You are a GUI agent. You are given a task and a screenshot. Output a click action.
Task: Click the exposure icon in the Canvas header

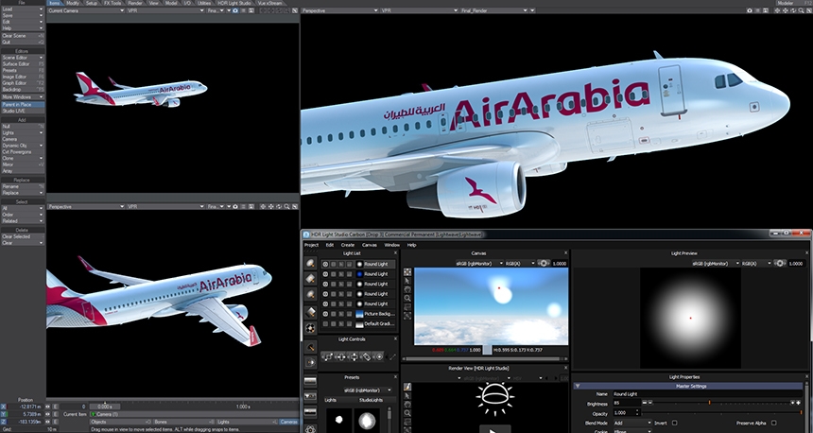pos(544,264)
